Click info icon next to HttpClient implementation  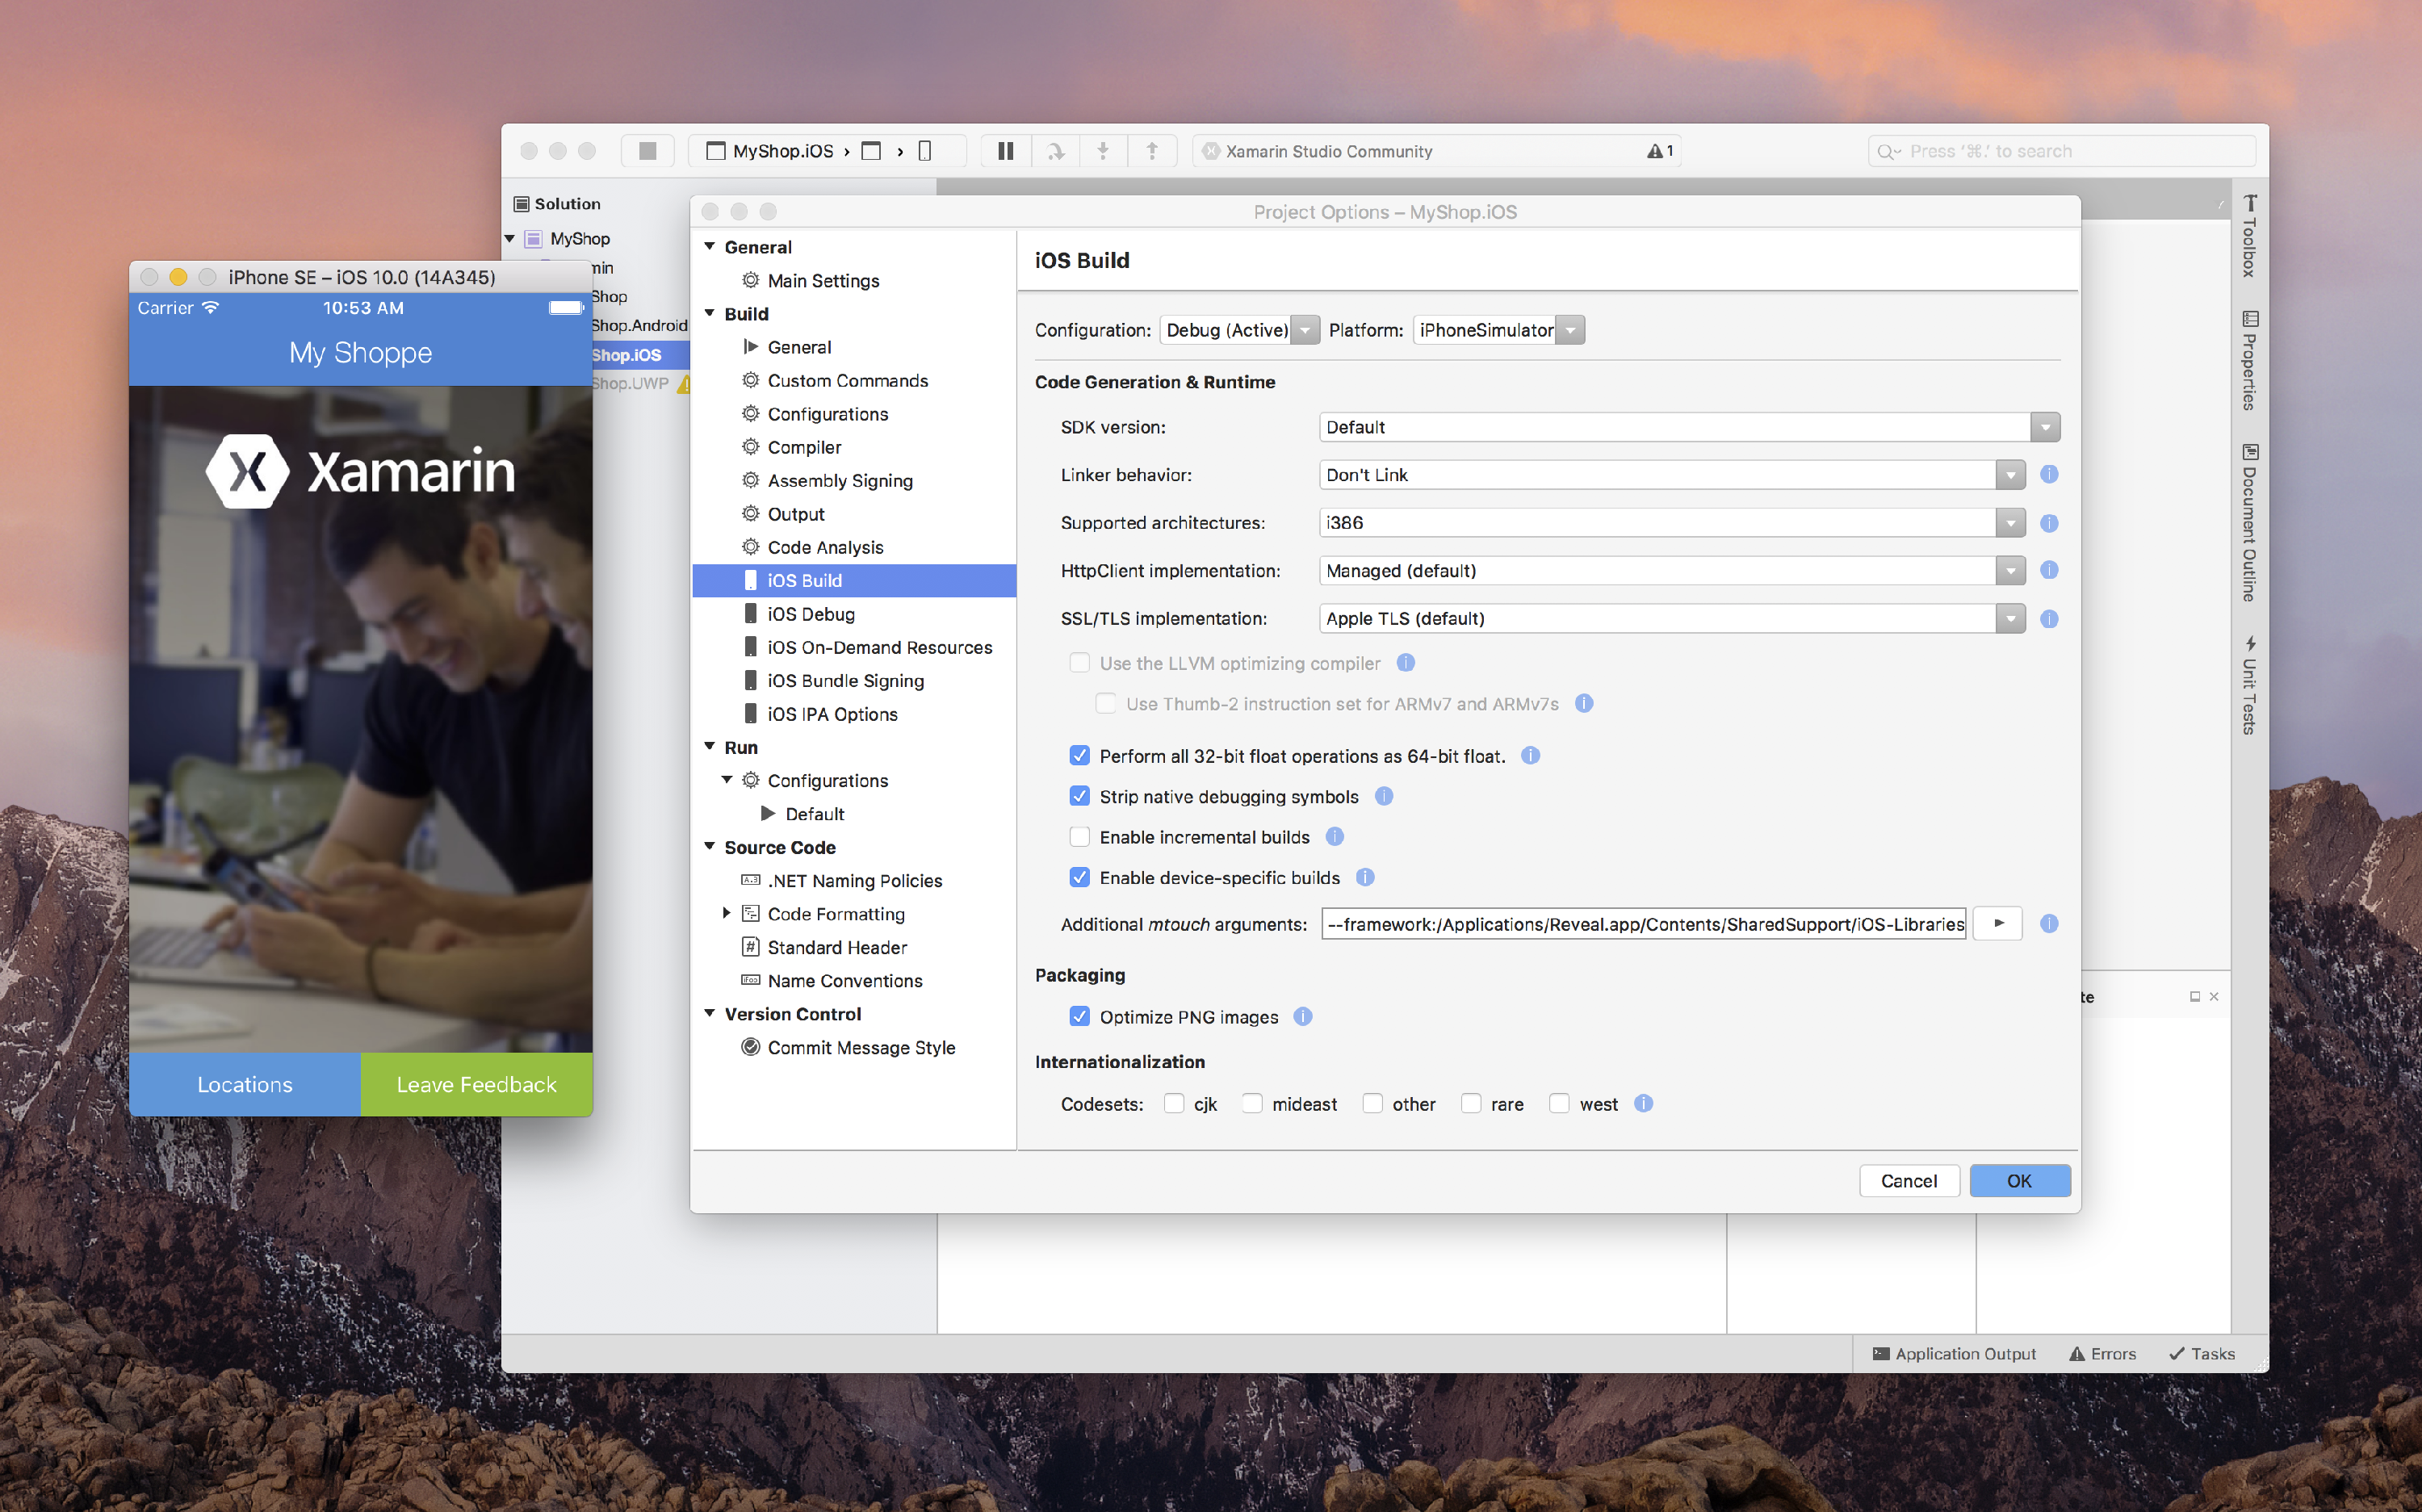tap(2049, 570)
